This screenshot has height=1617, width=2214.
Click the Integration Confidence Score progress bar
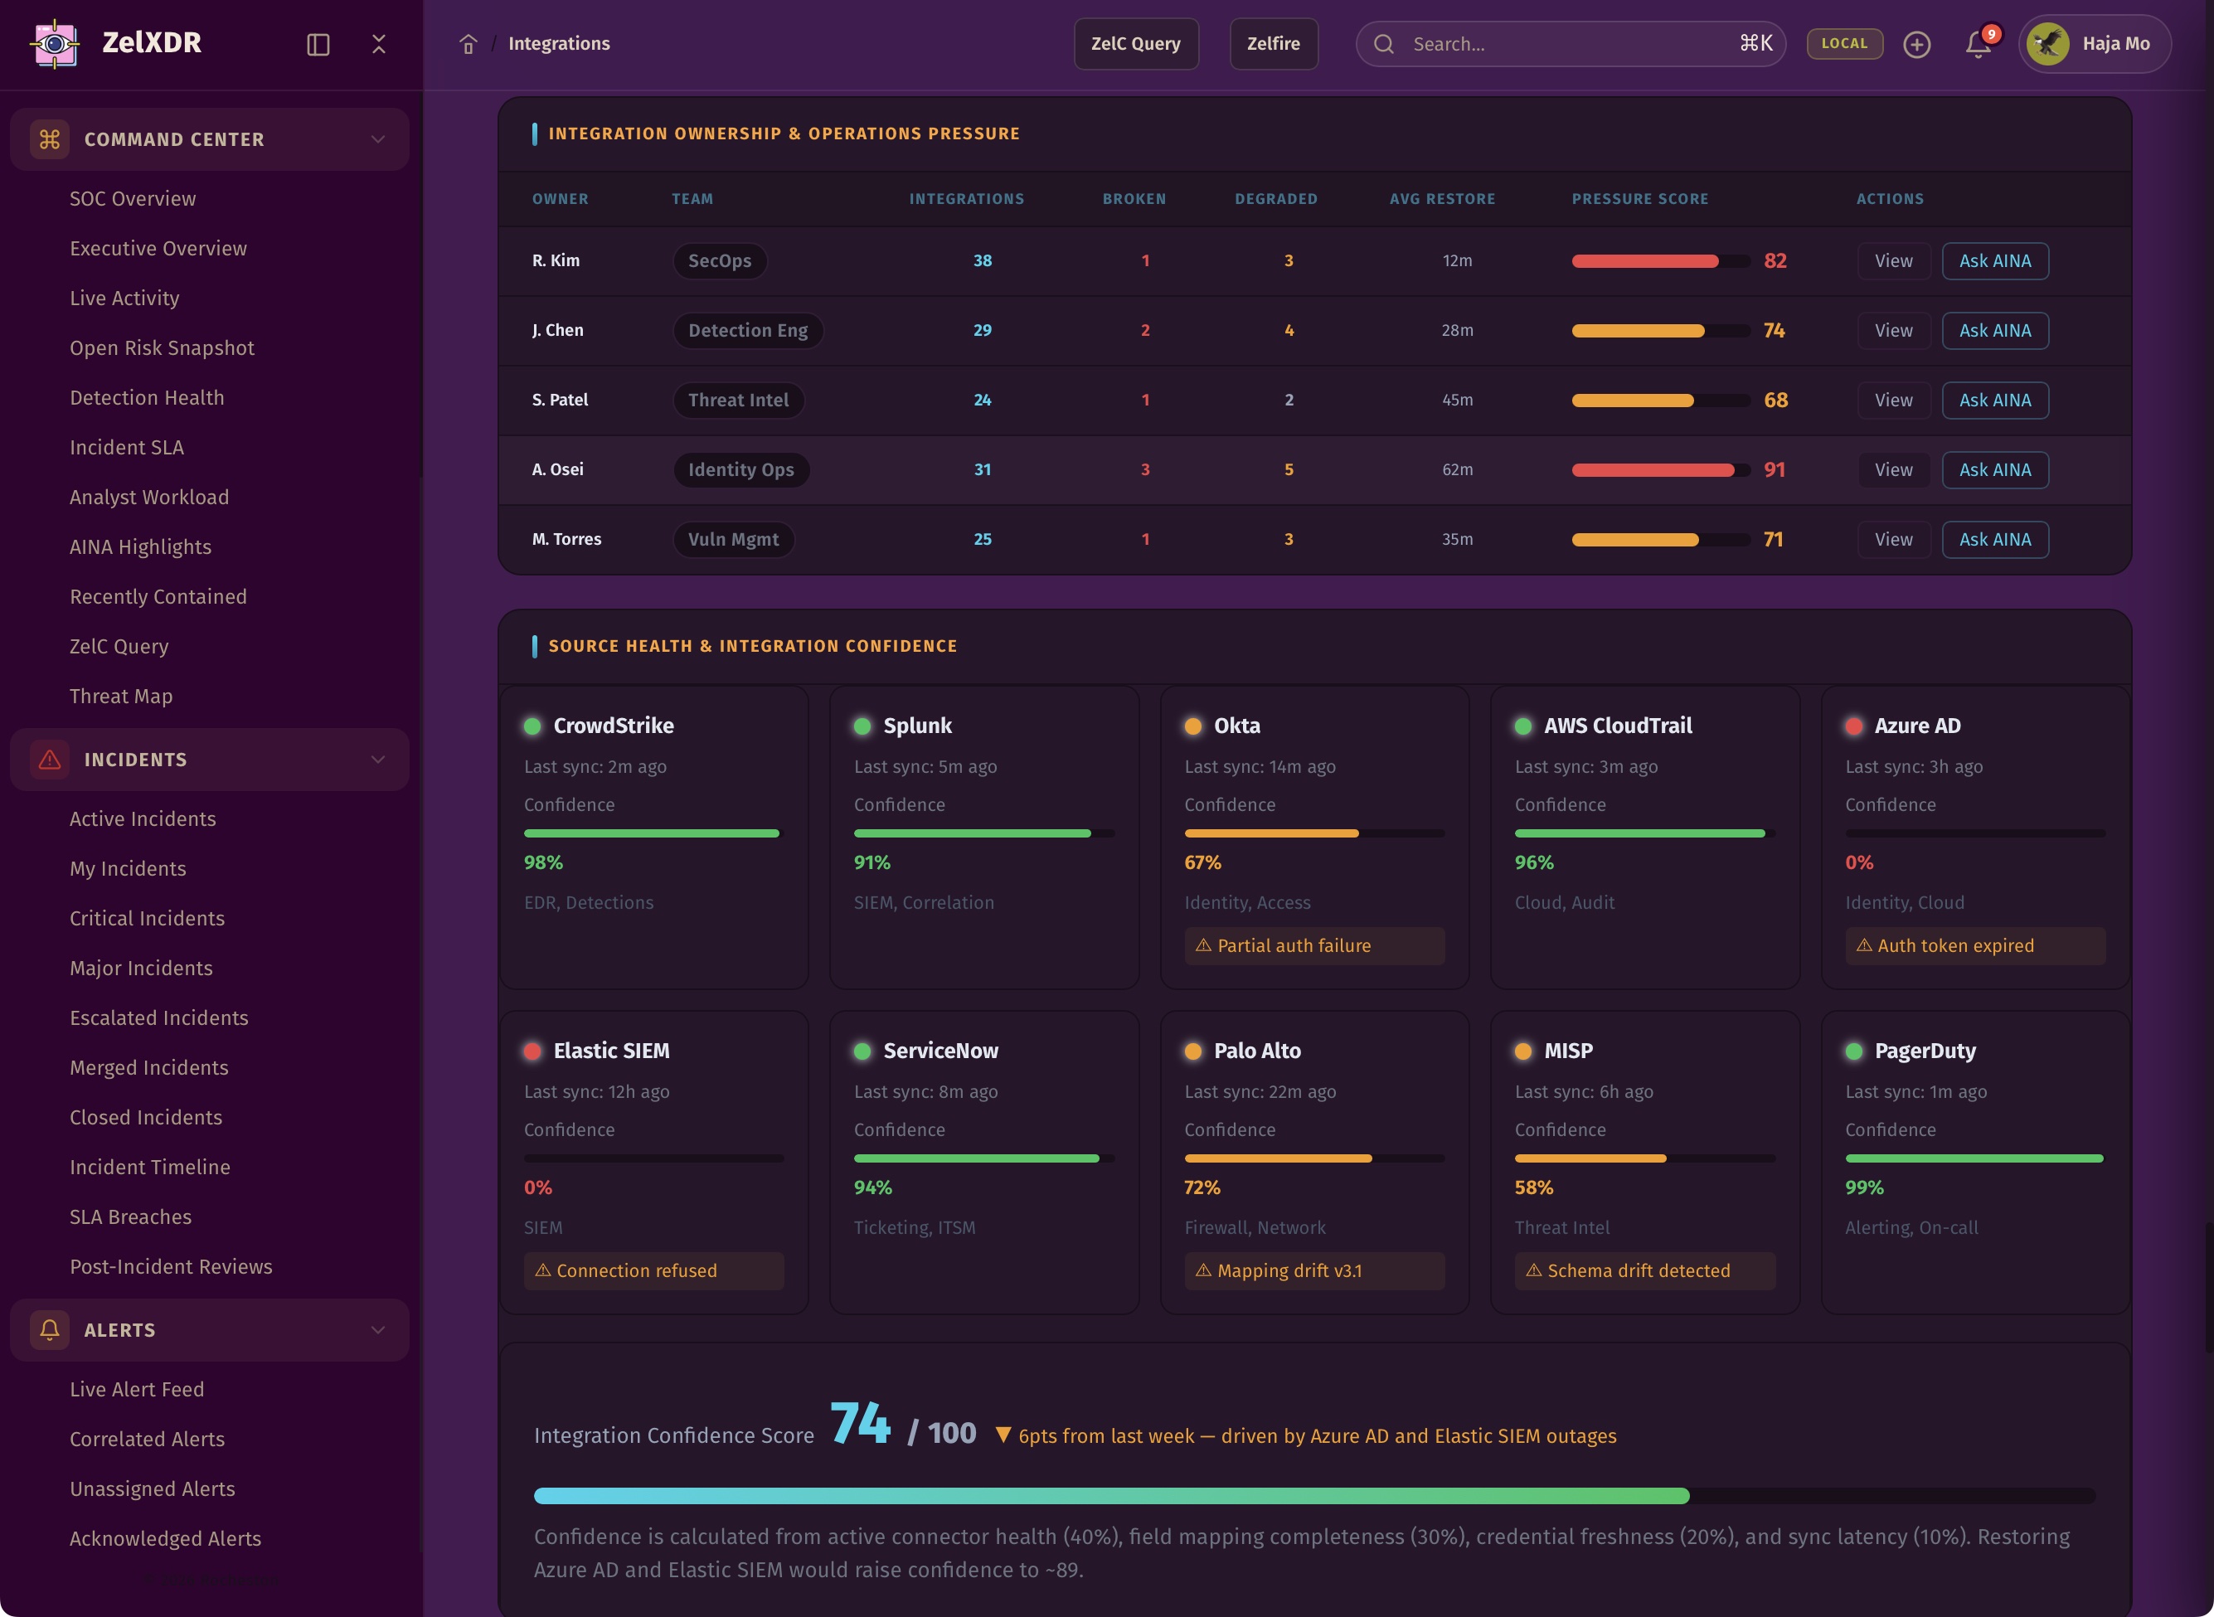1313,1496
